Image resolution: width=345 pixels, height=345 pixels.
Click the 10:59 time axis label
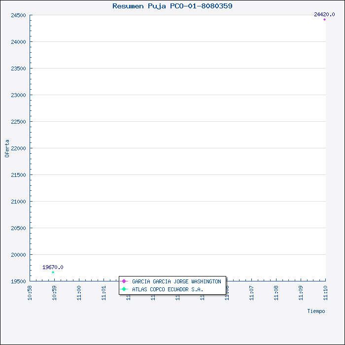(54, 292)
